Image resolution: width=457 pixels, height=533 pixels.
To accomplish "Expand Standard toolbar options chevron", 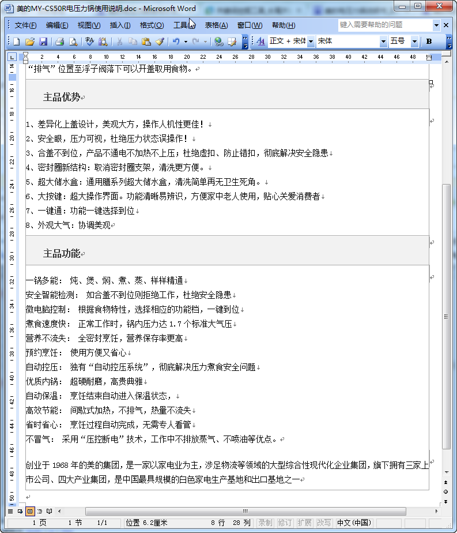I will coord(245,42).
